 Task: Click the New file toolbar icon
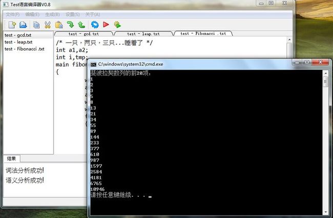tap(12, 25)
